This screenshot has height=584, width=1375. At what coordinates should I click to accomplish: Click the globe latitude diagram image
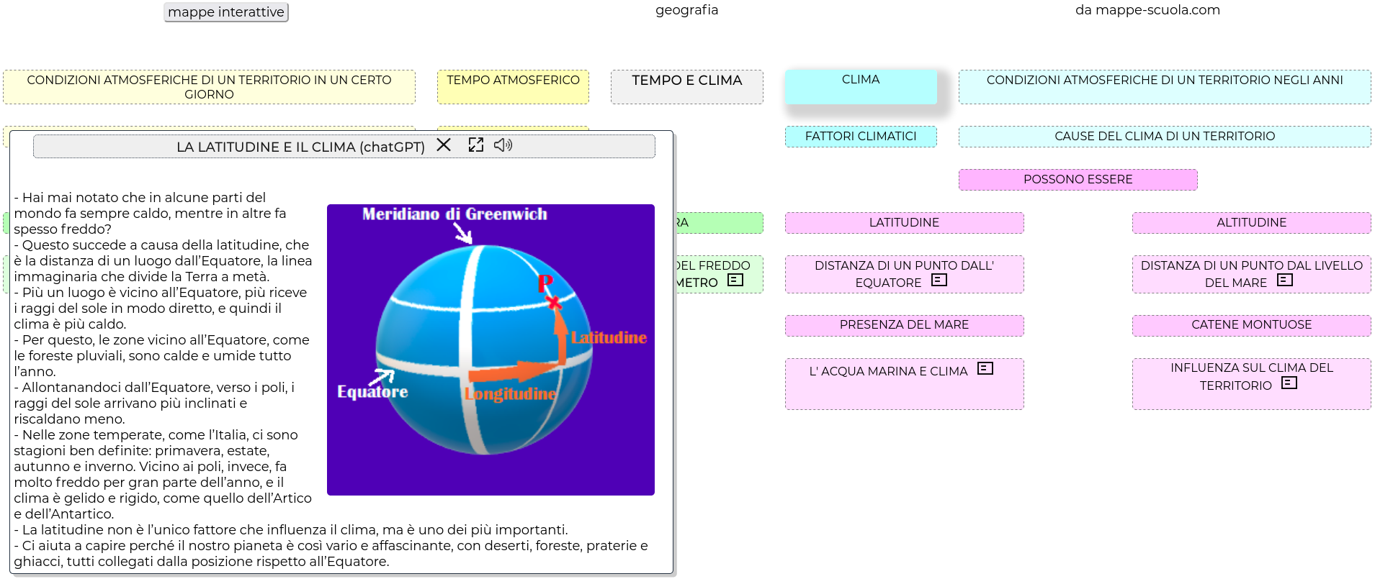[x=491, y=350]
